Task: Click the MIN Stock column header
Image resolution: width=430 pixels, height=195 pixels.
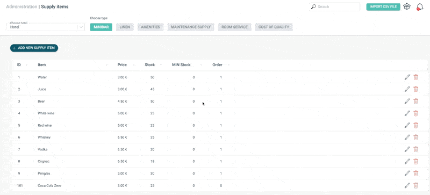Action: click(181, 65)
